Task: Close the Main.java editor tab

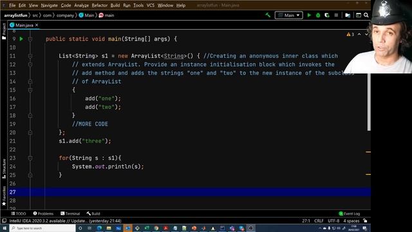Action: click(37, 25)
